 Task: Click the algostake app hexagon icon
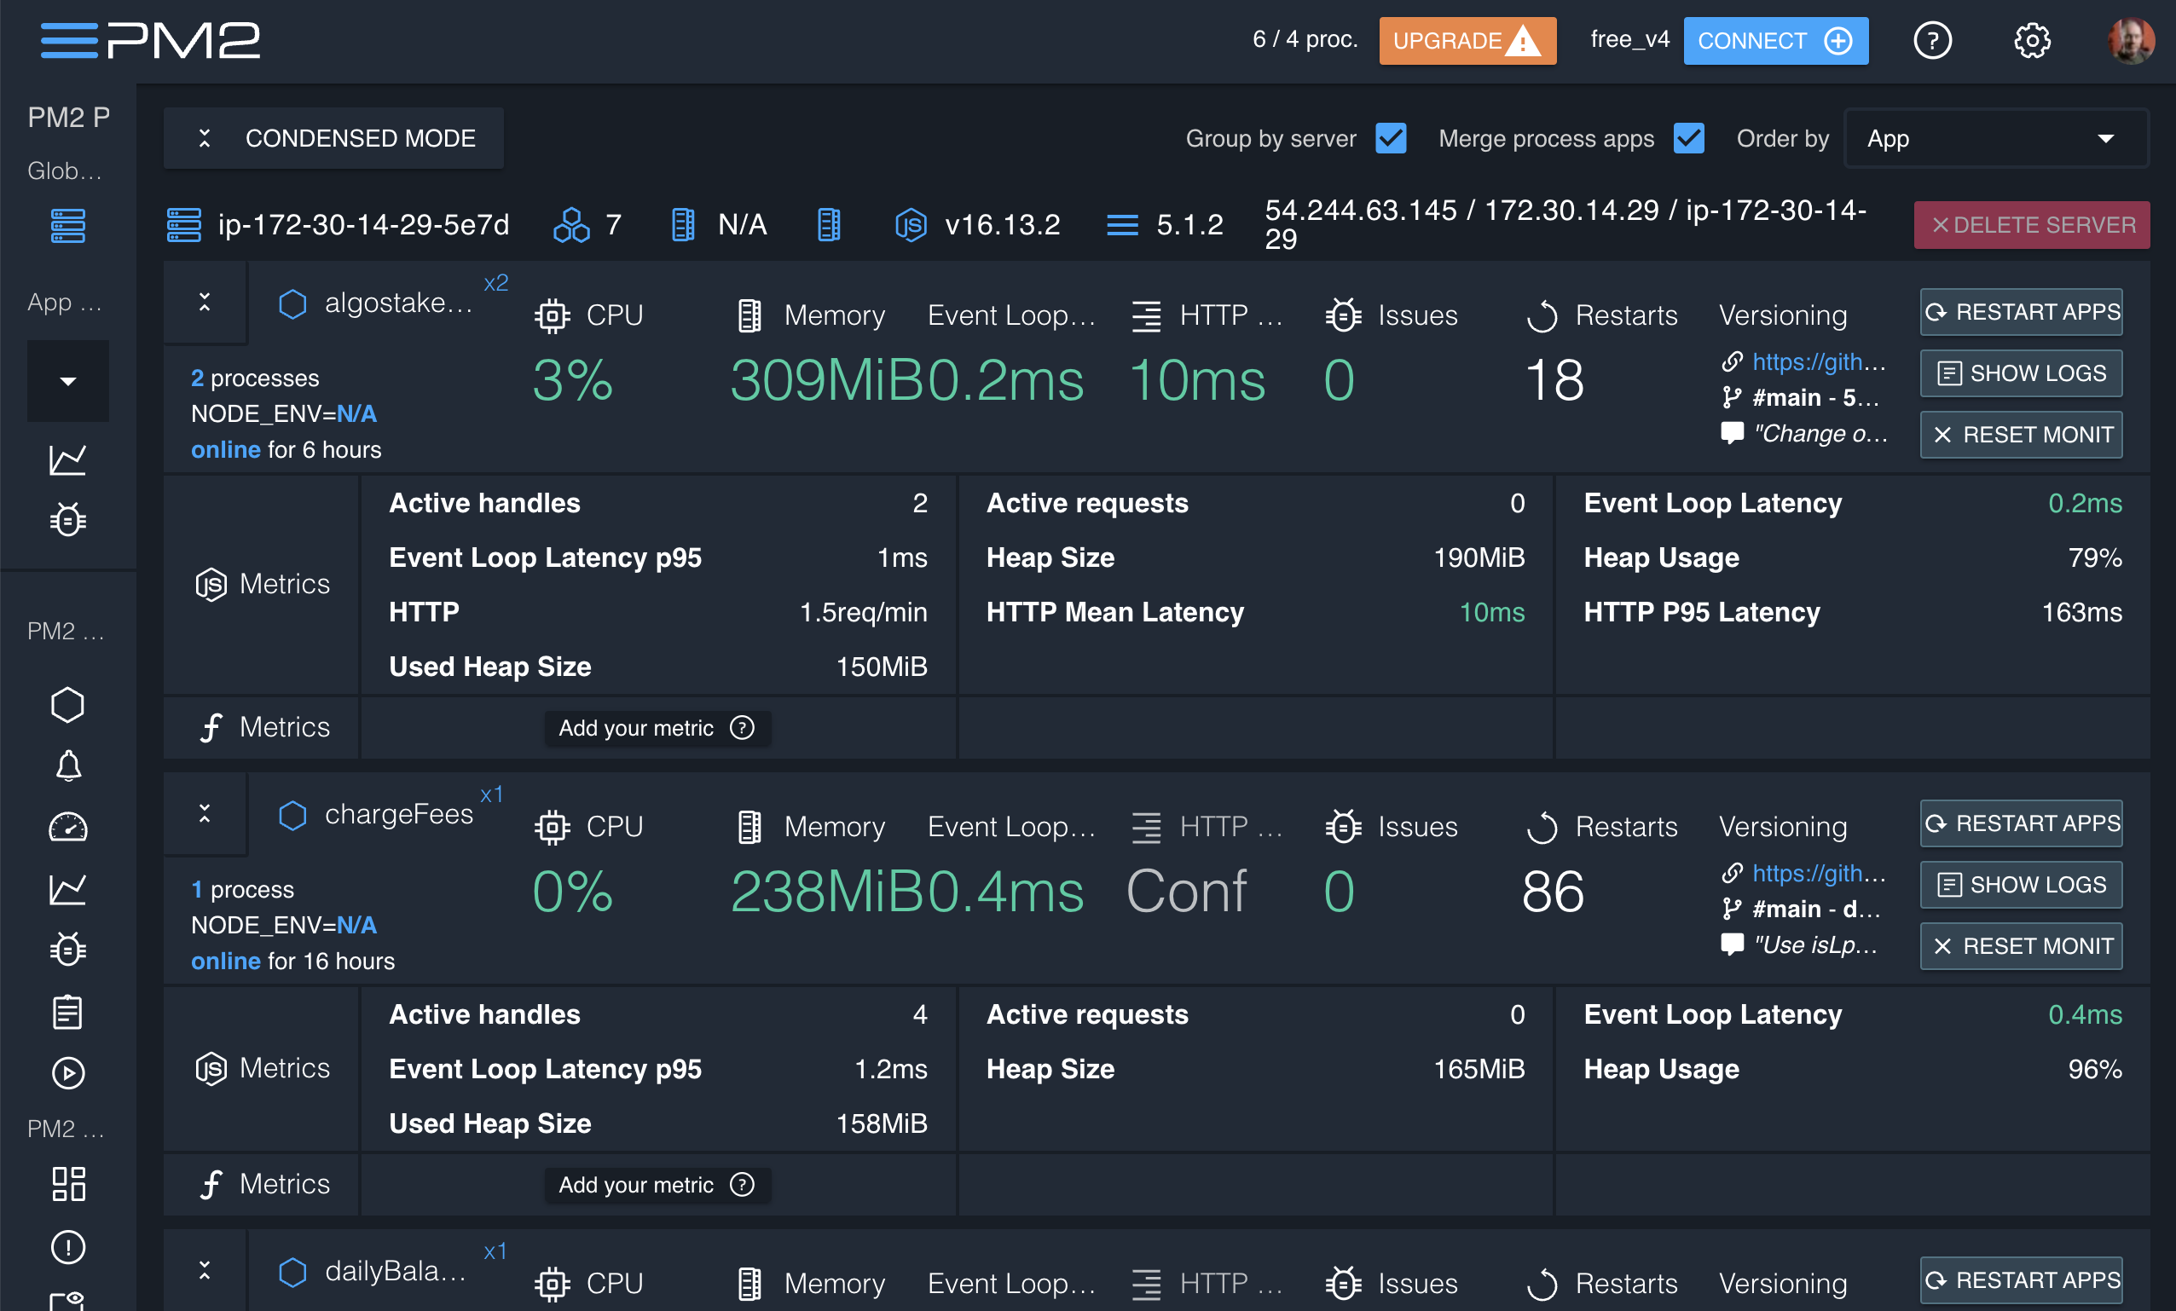click(x=292, y=303)
